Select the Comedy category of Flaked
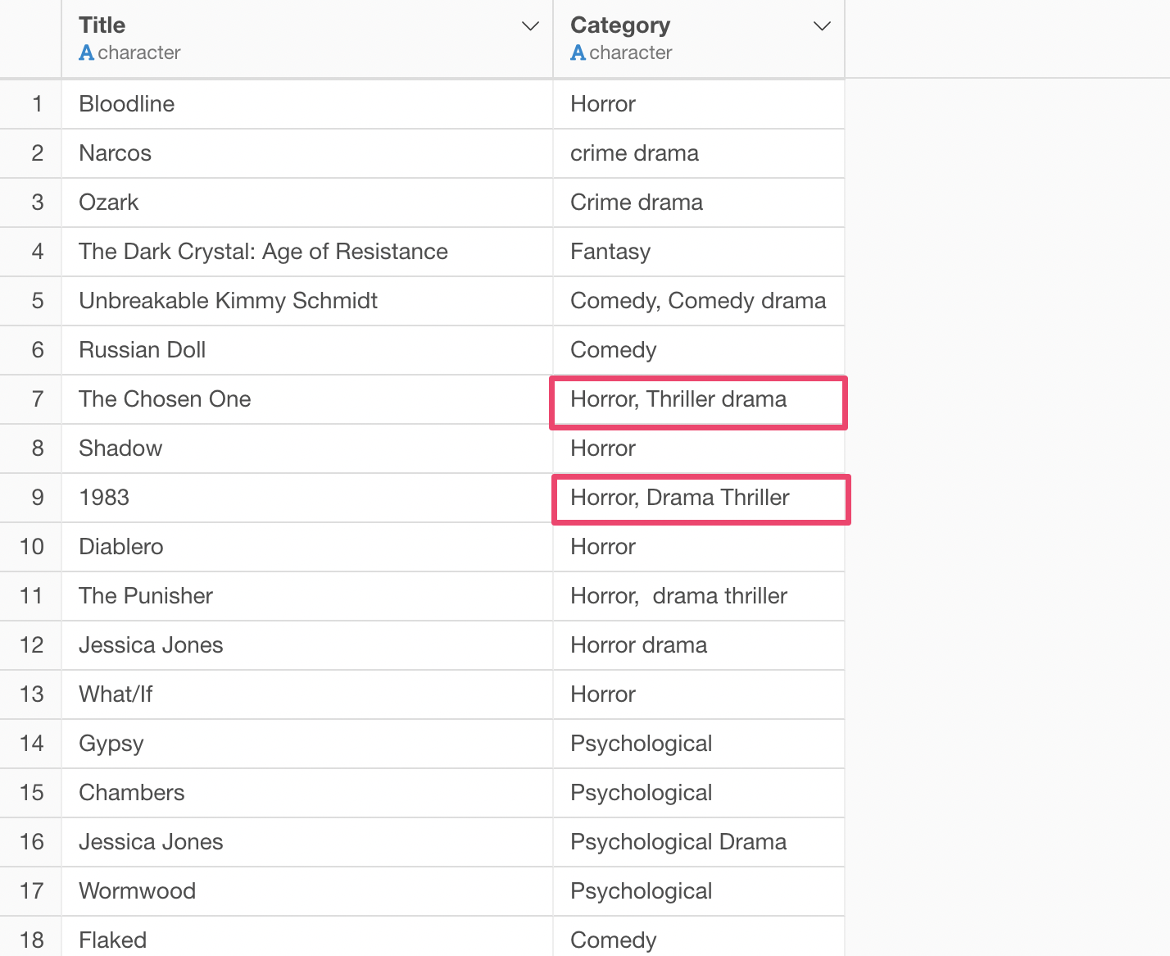The width and height of the screenshot is (1170, 956). tap(699, 937)
